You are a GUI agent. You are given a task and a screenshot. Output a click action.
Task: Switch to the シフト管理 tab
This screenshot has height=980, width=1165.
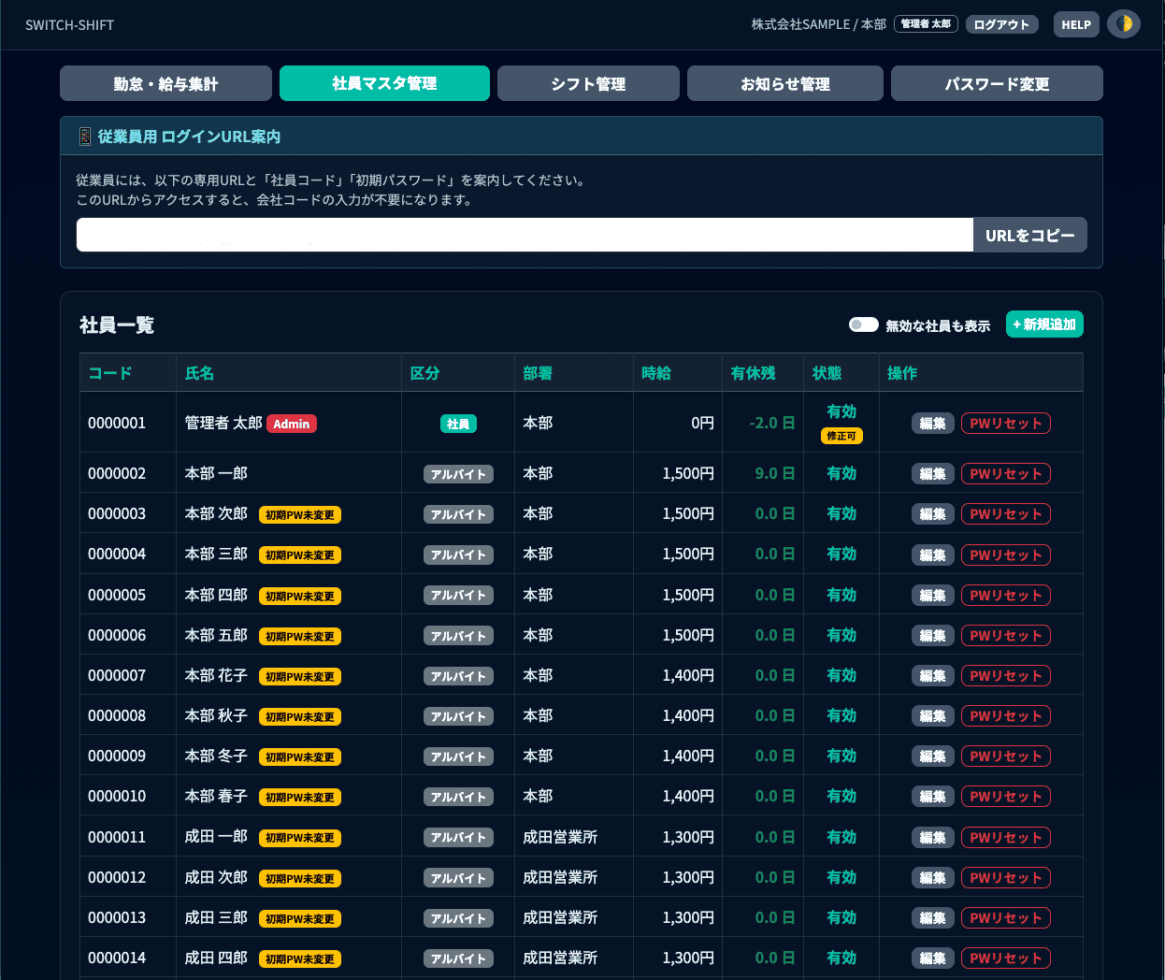pyautogui.click(x=588, y=83)
